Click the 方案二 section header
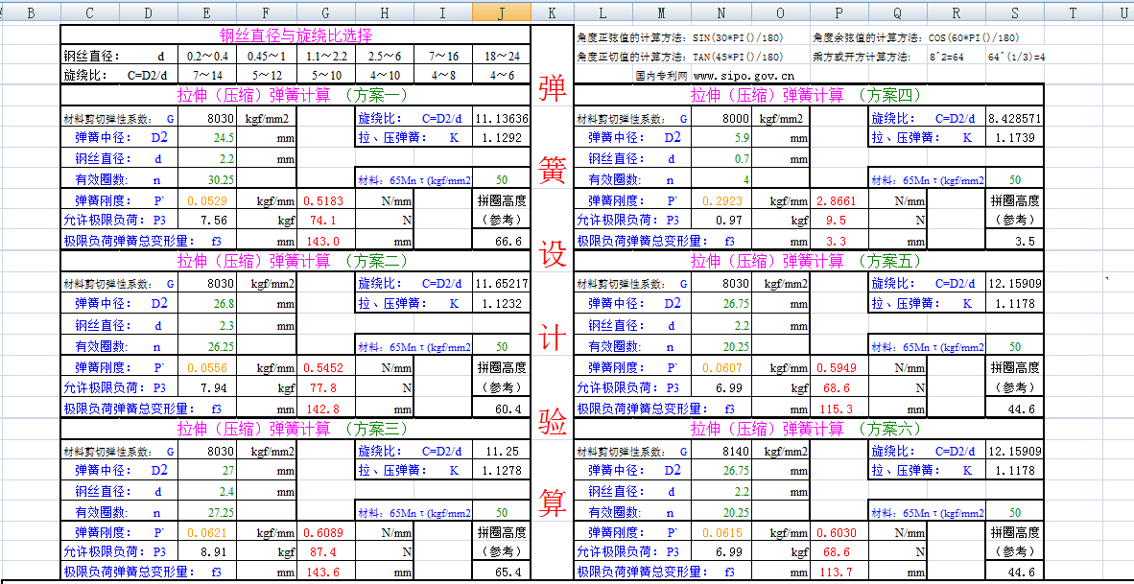1134x584 pixels. pyautogui.click(x=295, y=261)
